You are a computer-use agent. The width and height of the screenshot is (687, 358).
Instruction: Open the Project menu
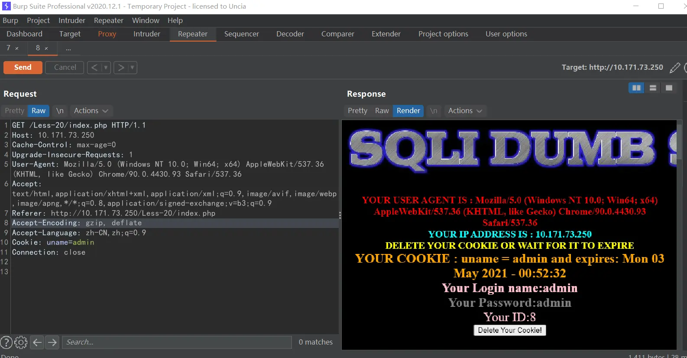pos(38,20)
